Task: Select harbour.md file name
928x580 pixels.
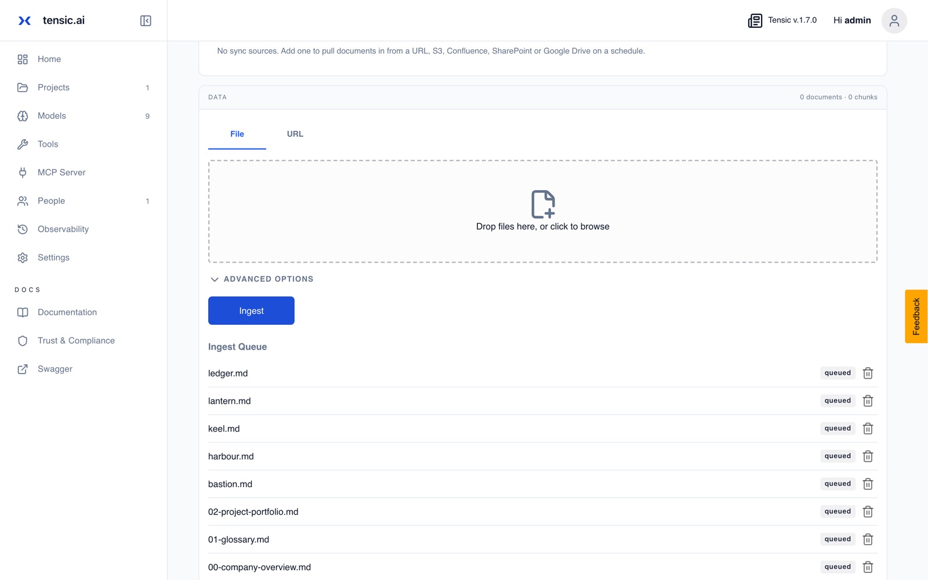Action: click(231, 456)
